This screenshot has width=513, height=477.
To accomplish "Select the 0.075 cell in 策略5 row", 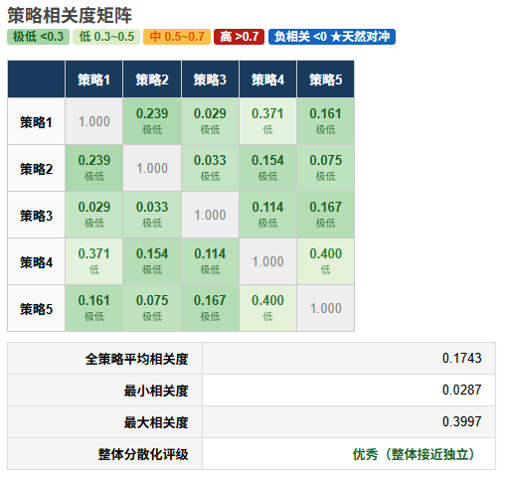I will point(152,308).
